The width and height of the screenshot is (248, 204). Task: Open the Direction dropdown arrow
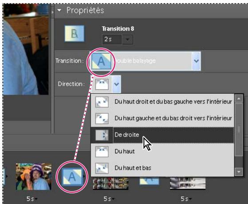[117, 84]
